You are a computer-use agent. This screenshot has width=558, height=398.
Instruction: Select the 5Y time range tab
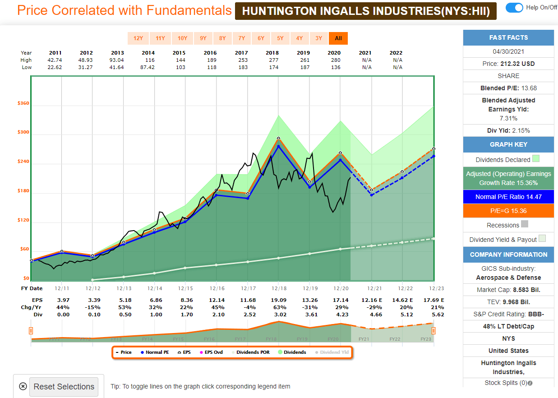[280, 38]
